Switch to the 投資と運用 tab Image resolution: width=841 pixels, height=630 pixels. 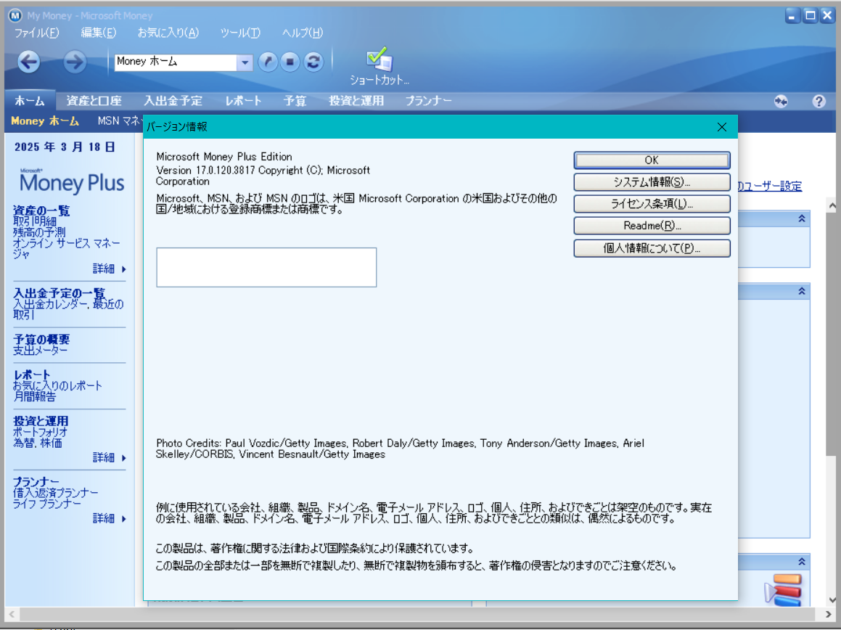pos(356,101)
